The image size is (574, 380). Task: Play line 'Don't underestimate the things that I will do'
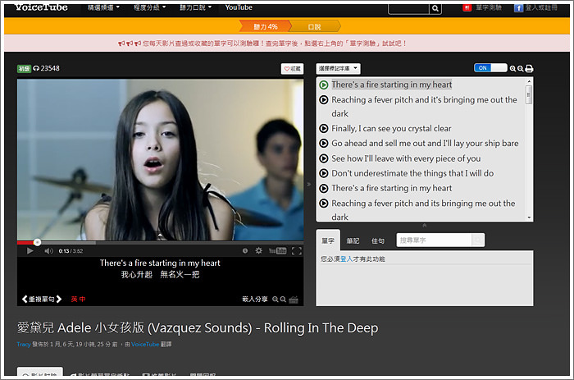coord(324,173)
